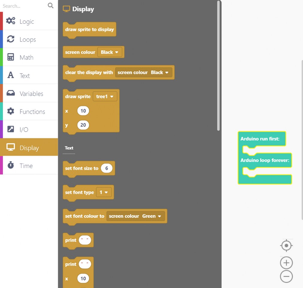Image resolution: width=303 pixels, height=288 pixels.
Task: Click the Search text field
Action: (24, 6)
